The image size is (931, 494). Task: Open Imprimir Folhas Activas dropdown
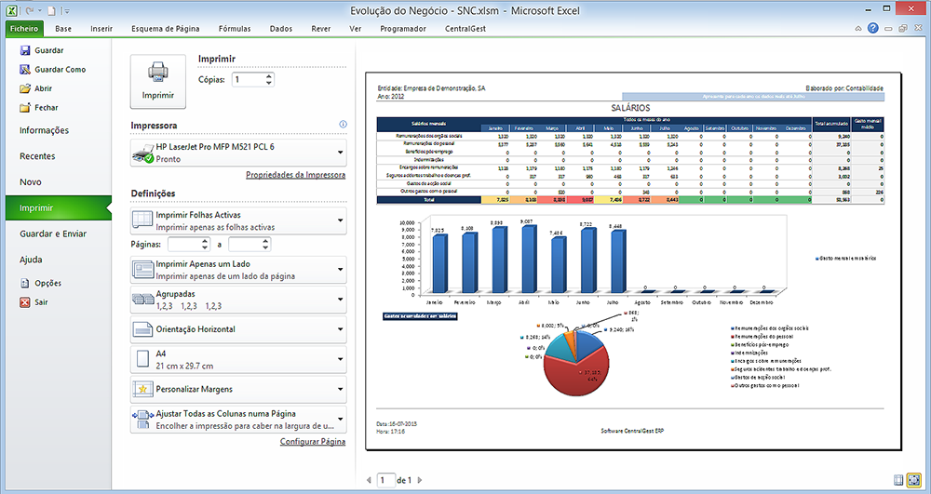pos(238,220)
